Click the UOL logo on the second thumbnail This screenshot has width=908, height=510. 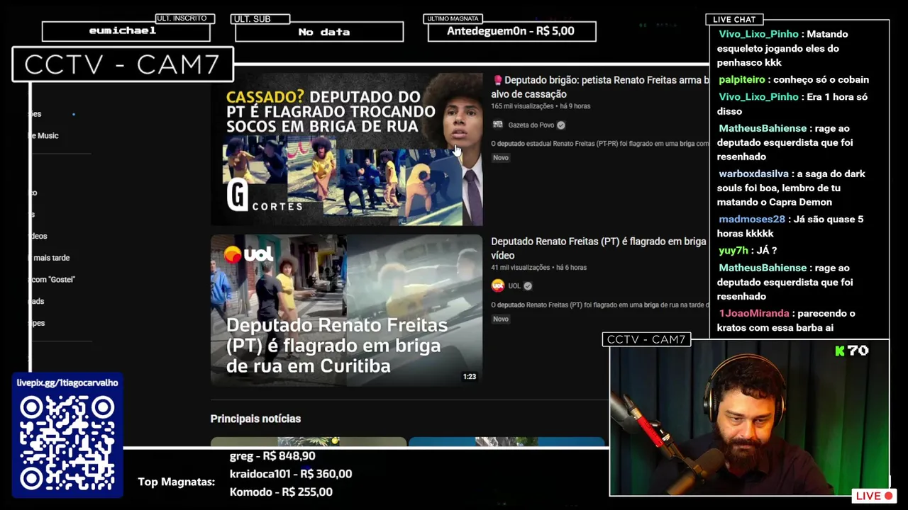[248, 254]
